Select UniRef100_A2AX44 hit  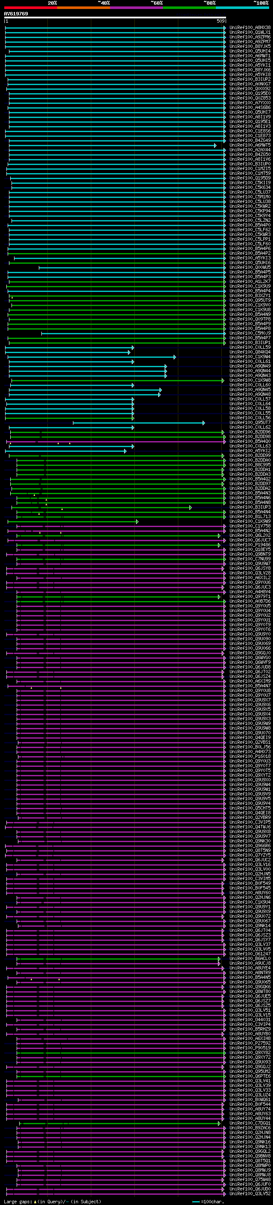[250, 150]
